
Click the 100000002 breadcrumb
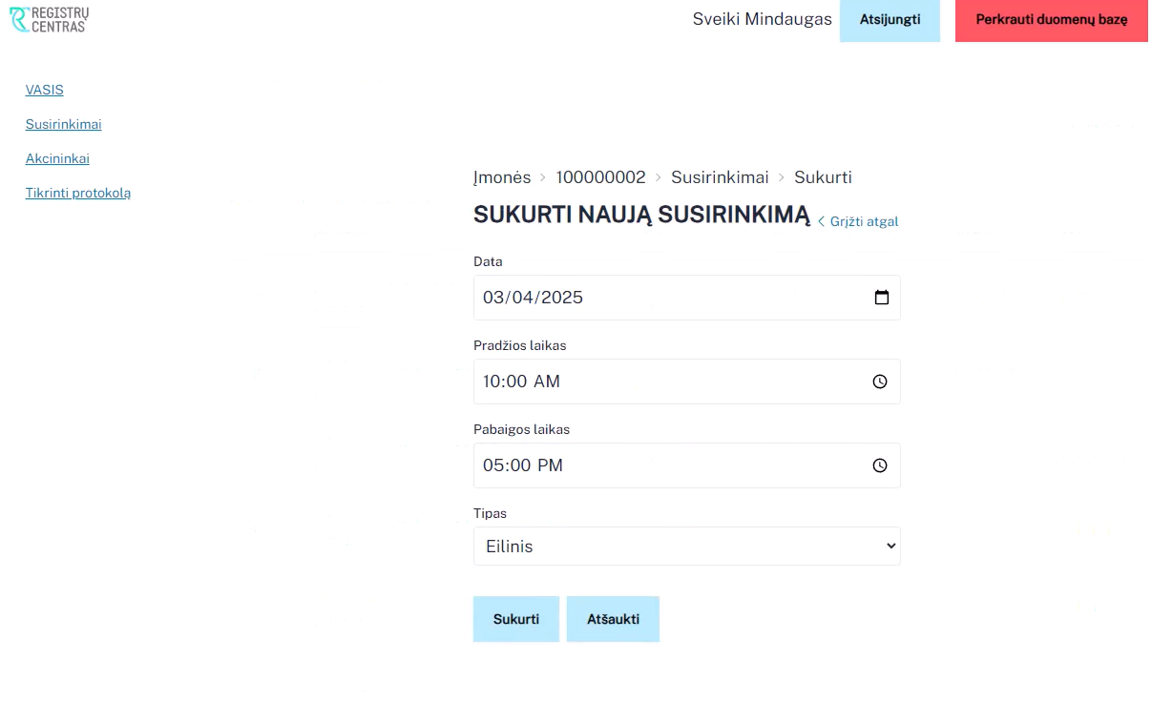(x=601, y=177)
